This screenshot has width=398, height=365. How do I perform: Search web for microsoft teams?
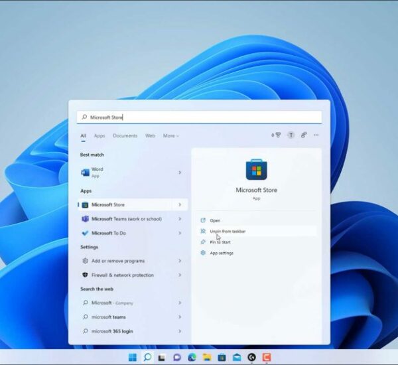tap(133, 317)
